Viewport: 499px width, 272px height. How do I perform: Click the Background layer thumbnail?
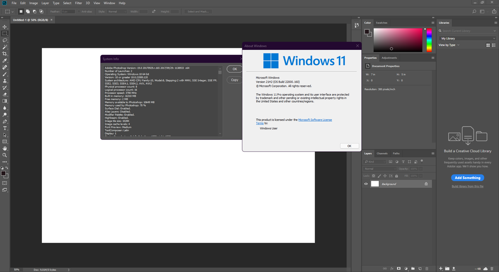pos(375,184)
